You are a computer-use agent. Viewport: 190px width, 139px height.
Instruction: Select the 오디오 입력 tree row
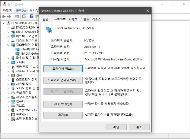23,89
